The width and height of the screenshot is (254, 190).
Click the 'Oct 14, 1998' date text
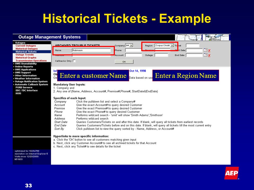point(138,71)
